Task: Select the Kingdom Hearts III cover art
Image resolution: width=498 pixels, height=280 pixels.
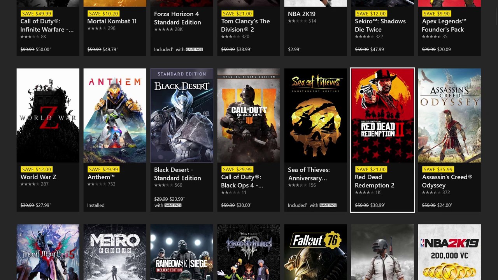Action: 249,252
